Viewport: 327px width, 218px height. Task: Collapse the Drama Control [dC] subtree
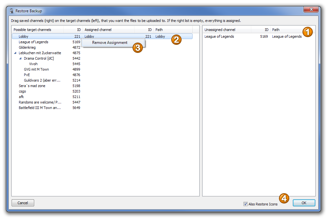pos(20,58)
